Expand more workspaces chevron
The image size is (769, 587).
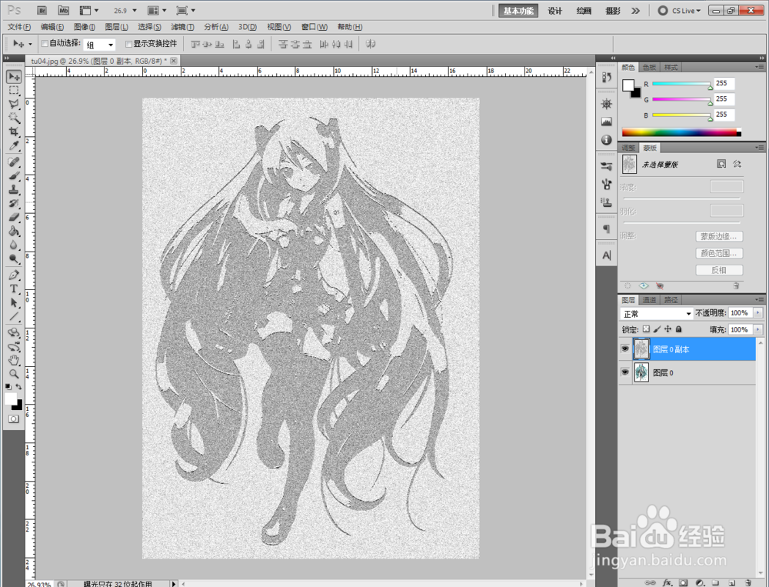pos(636,11)
